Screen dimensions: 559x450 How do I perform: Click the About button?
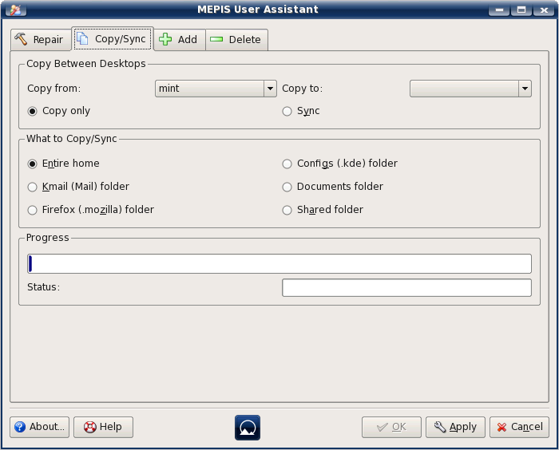[x=39, y=427]
